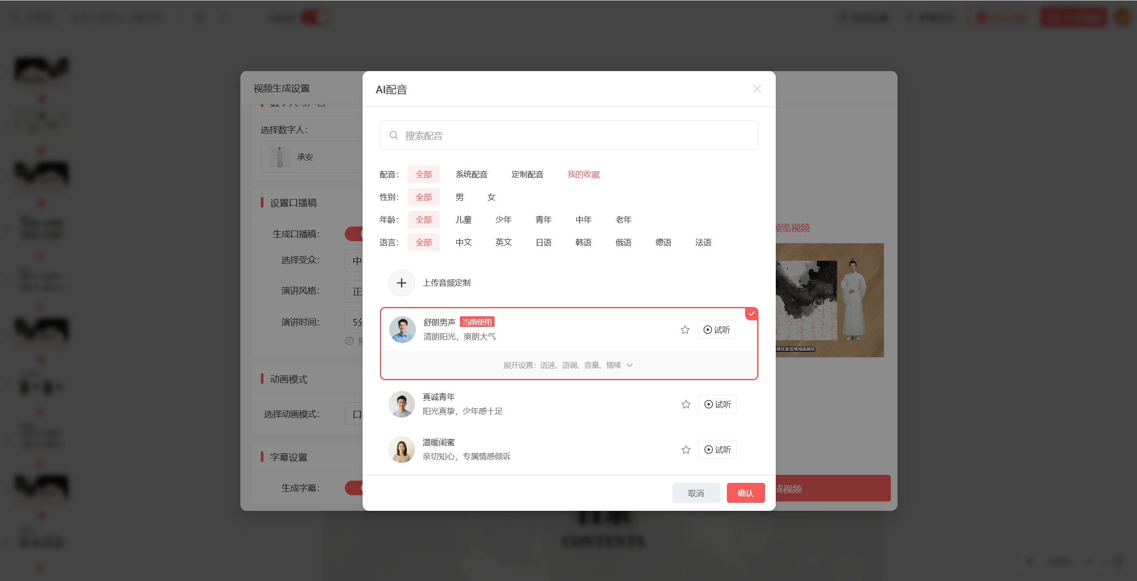
Task: Play the 真诚青年 voice sample
Action: (x=717, y=404)
